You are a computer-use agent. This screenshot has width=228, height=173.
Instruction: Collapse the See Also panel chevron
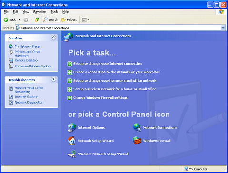(53, 38)
